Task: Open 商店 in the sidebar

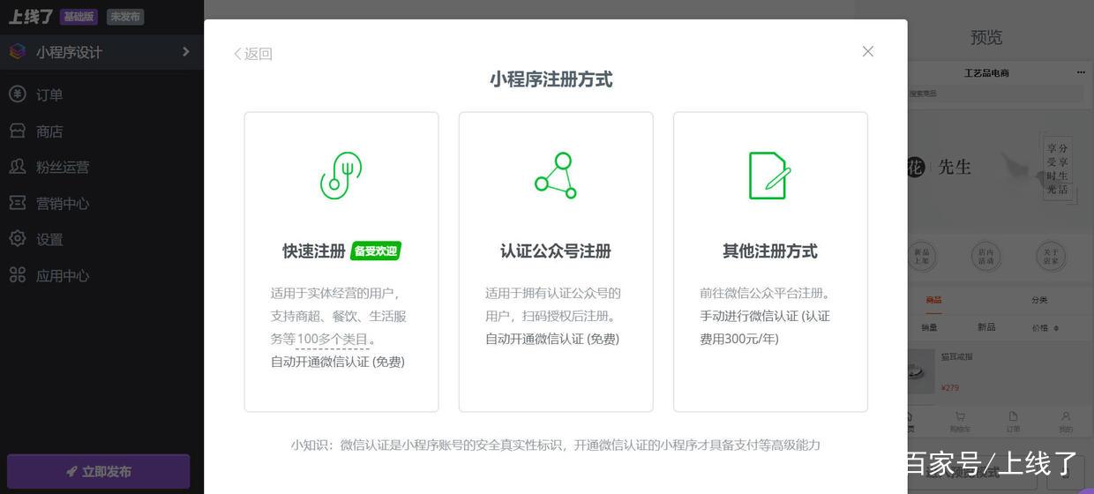Action: [49, 131]
